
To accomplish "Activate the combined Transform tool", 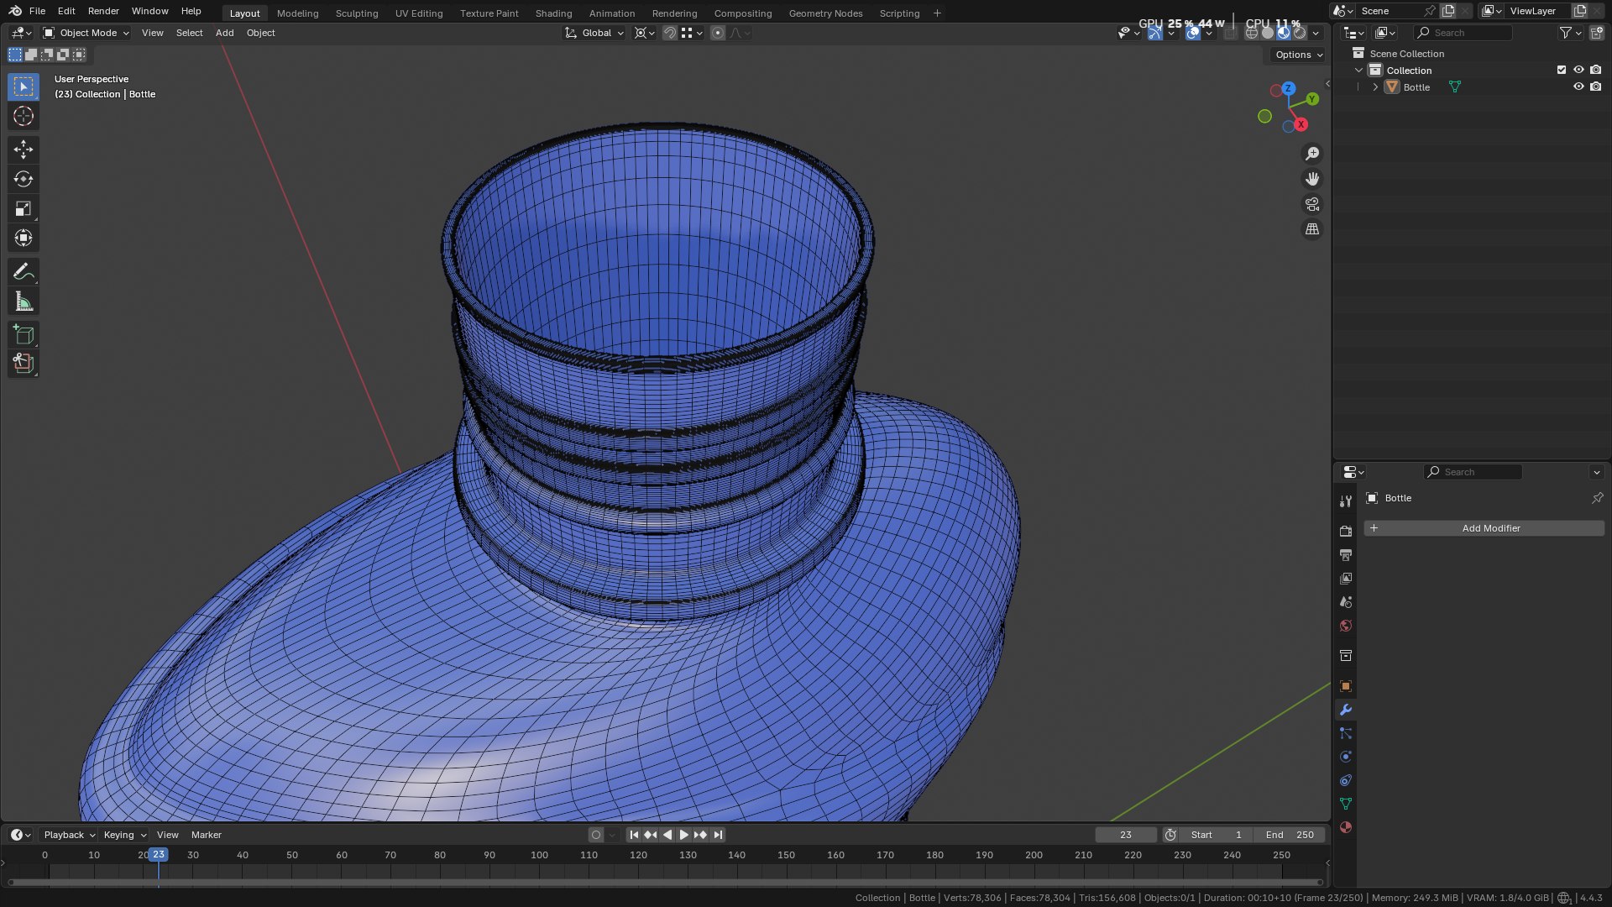I will [24, 238].
